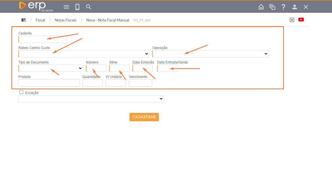Go to home via house icon
Image resolution: width=332 pixels, height=179 pixels.
click(x=261, y=7)
